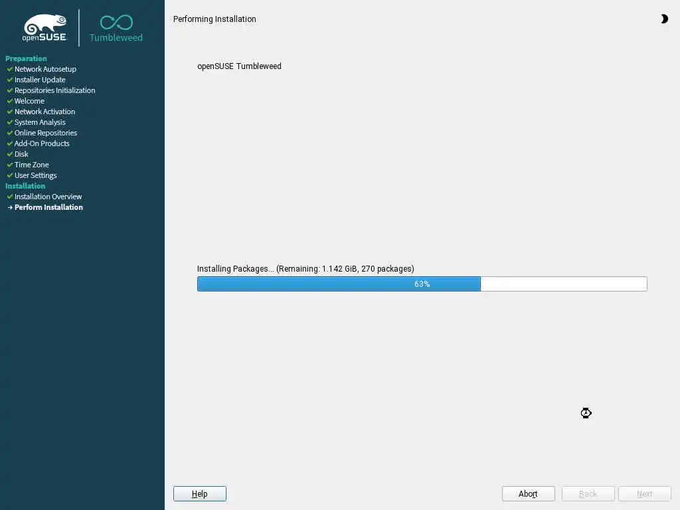
Task: Click checkmark icon beside System Analysis
Action: click(x=9, y=122)
